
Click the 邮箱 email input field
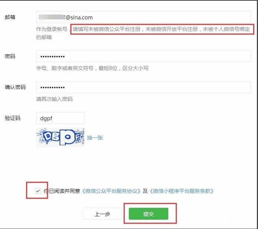point(143,17)
